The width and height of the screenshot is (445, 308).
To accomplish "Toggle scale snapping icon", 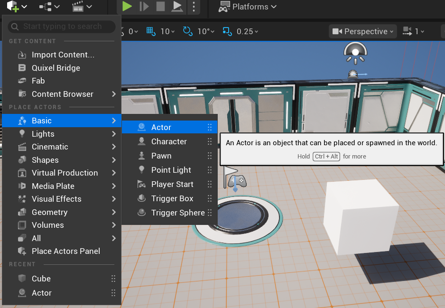I will pyautogui.click(x=227, y=31).
